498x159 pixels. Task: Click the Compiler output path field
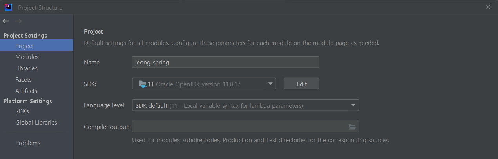pyautogui.click(x=239, y=127)
